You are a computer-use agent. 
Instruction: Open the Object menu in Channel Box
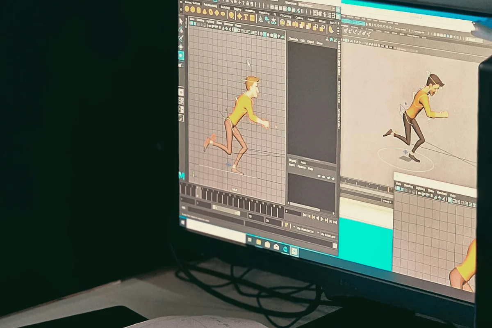click(x=310, y=42)
